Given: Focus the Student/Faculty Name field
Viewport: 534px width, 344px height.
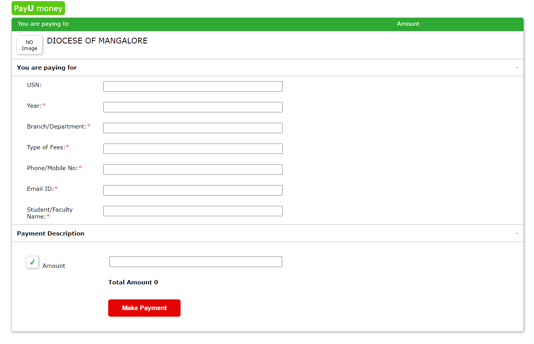Looking at the screenshot, I should [193, 211].
